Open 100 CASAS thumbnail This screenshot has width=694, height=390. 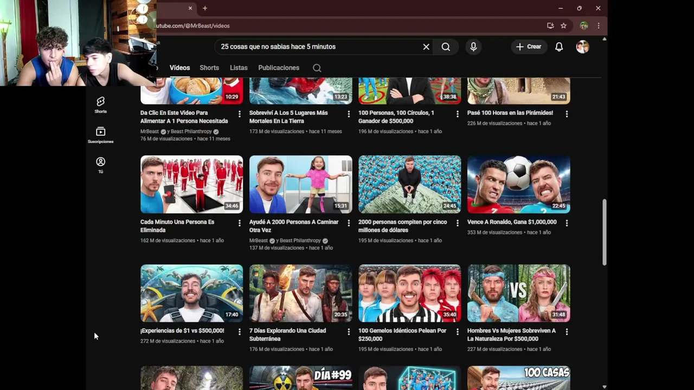click(x=519, y=378)
